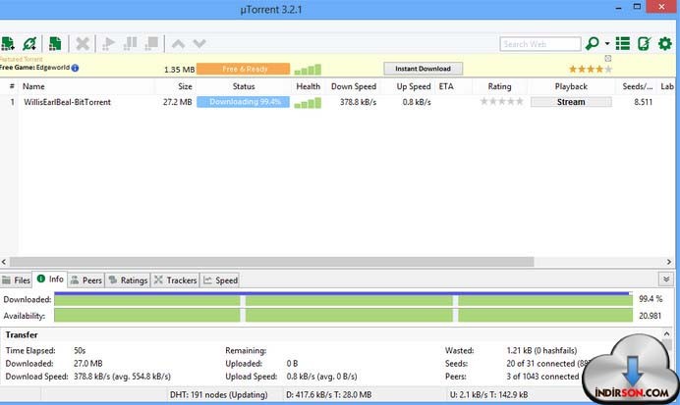This screenshot has height=405, width=680.
Task: Click Move Down Queue arrow
Action: (199, 44)
